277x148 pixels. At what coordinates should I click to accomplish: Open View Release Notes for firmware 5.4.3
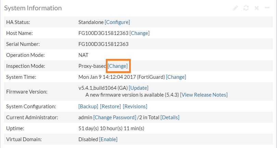(204, 95)
